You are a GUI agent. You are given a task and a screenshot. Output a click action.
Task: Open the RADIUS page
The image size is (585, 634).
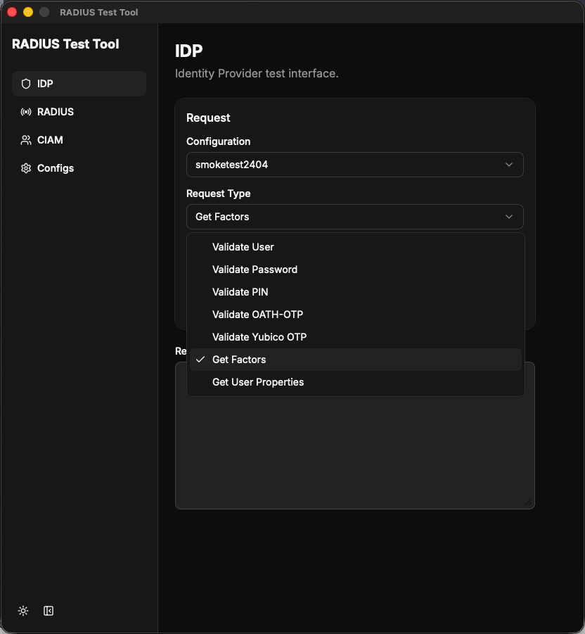[79, 112]
